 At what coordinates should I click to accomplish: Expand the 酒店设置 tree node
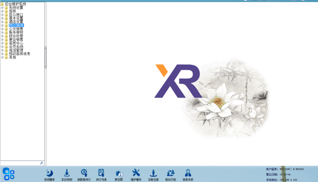(2, 22)
